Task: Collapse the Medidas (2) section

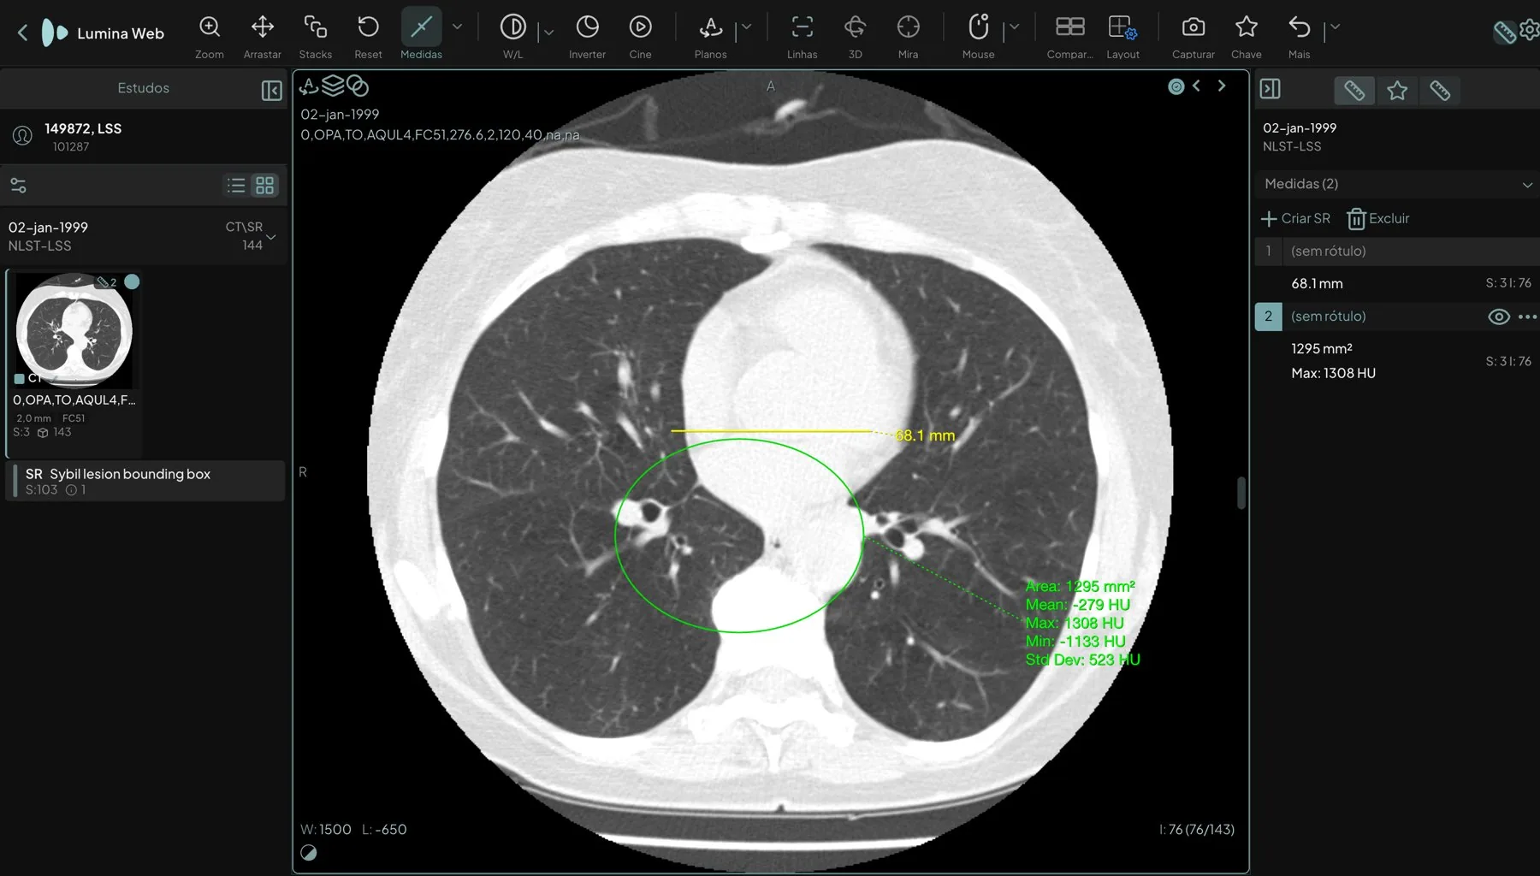Action: (x=1527, y=185)
